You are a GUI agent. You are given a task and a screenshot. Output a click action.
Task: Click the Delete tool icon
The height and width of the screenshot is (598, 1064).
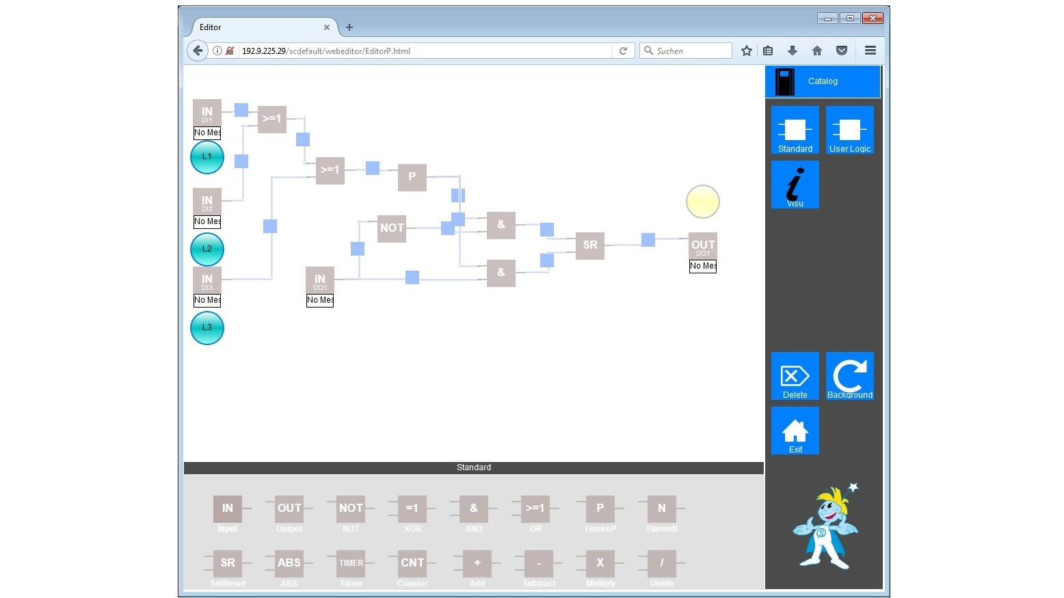795,376
